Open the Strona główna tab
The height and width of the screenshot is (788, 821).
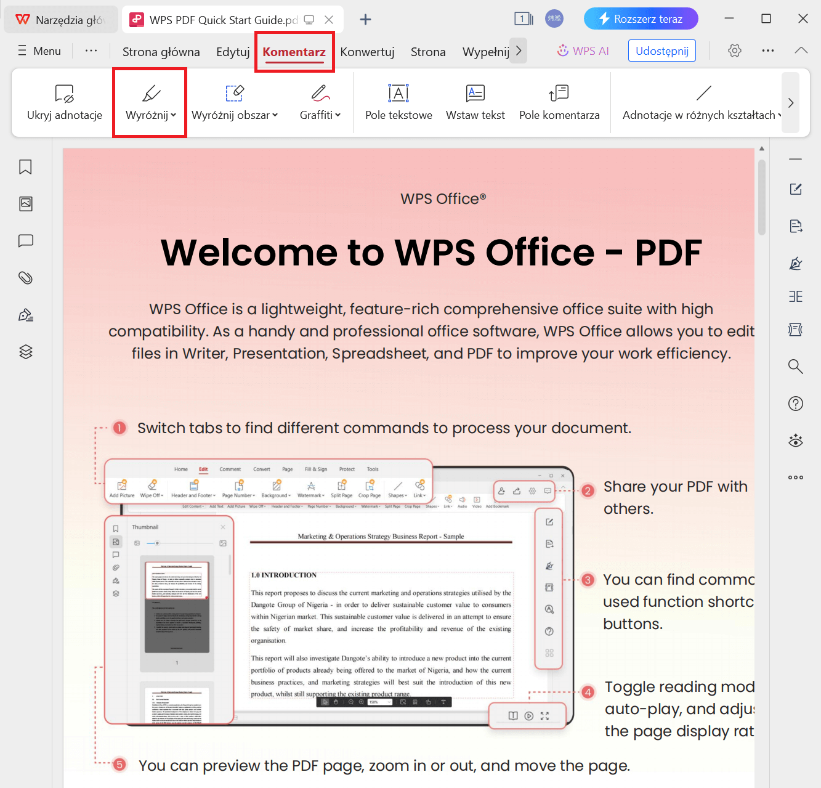point(161,52)
